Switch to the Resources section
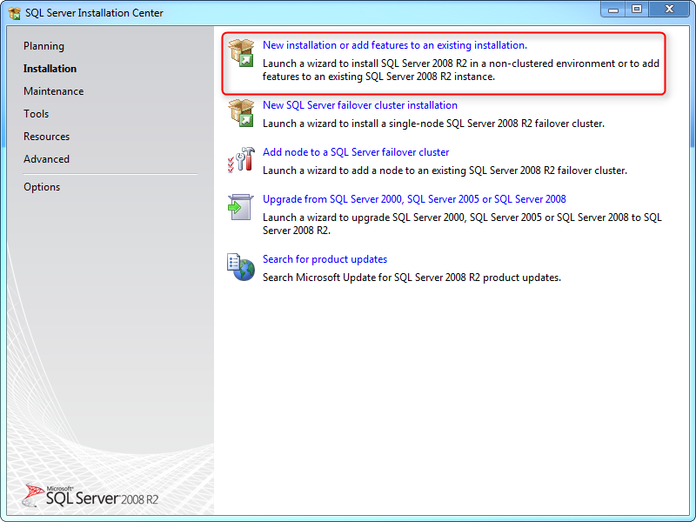The image size is (696, 522). click(47, 137)
